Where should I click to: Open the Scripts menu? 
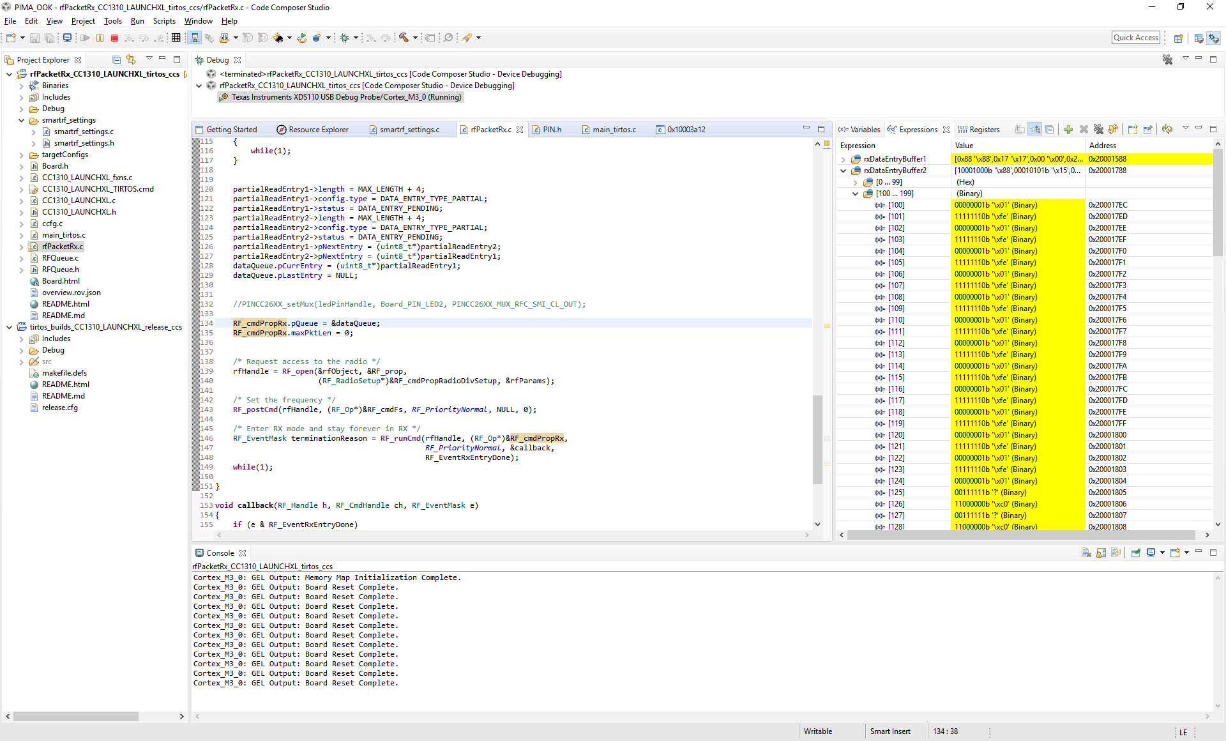163,21
